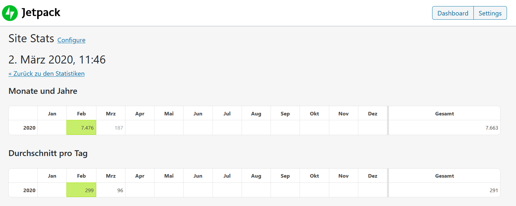Screen dimensions: 516x206
Task: Click the 2020 row label in Monate und Jahre
Action: click(29, 128)
